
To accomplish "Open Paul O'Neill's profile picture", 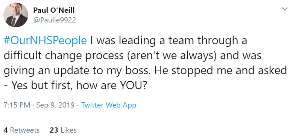I will pos(16,15).
